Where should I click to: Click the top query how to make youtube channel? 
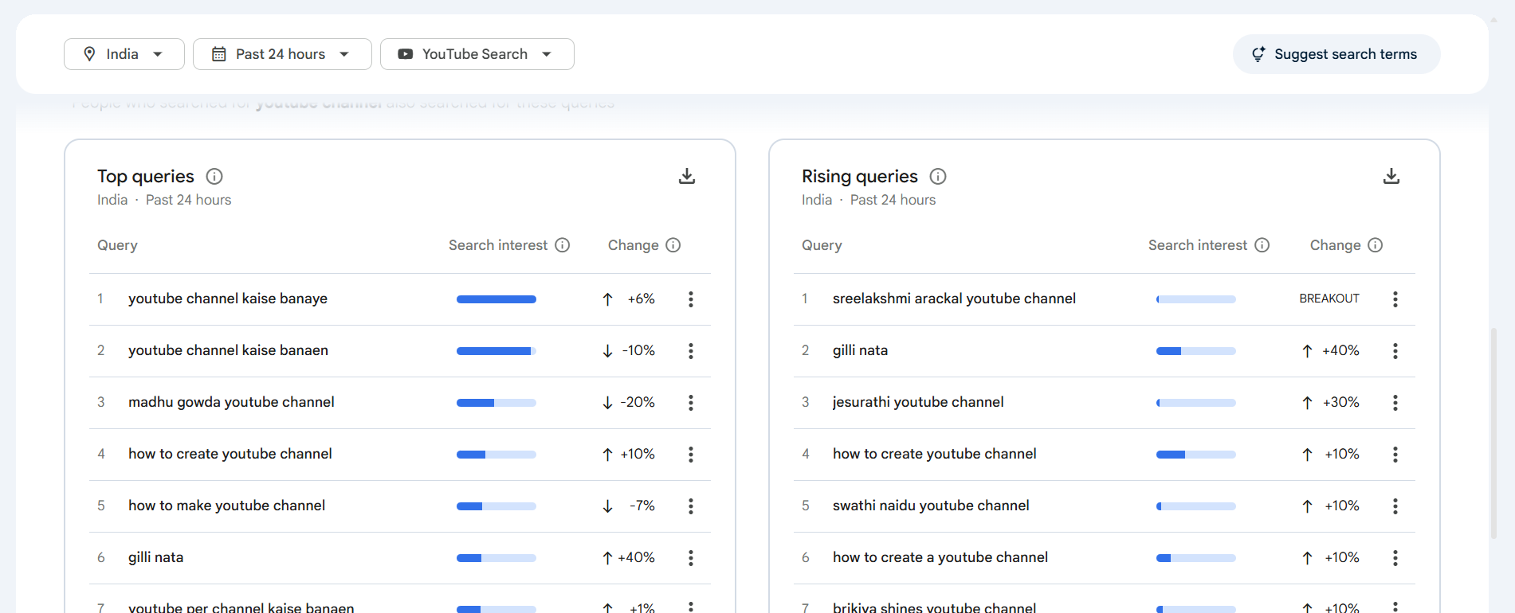(226, 506)
